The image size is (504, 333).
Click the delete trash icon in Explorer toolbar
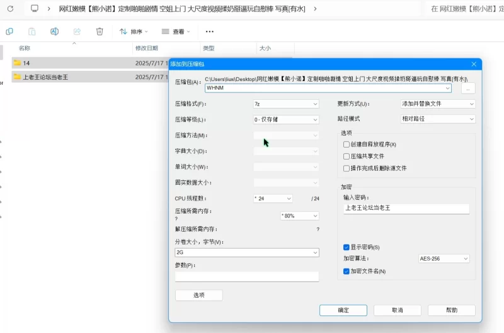100,31
